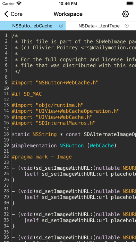Screen dimensions: 136x242
Task: Click line number 36 in gutter
Action: 6,237
